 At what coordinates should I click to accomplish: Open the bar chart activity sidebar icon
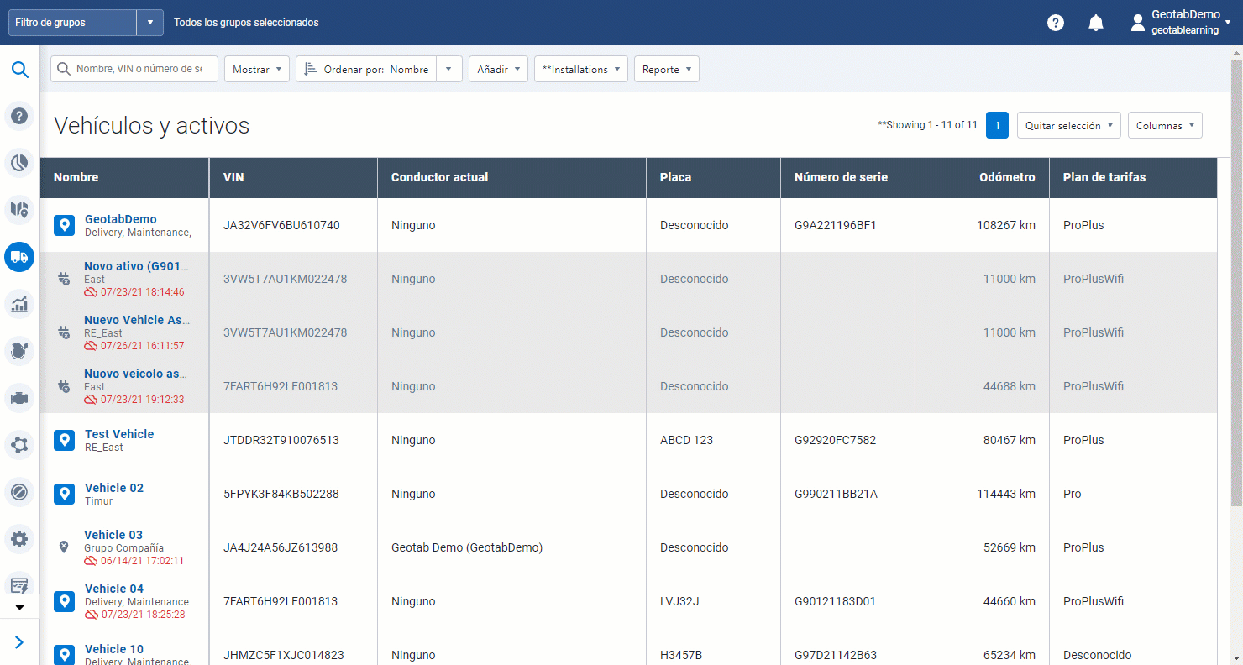pos(19,304)
